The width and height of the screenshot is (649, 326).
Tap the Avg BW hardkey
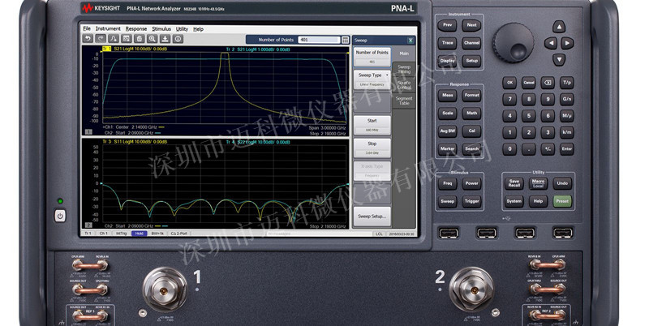tap(448, 131)
